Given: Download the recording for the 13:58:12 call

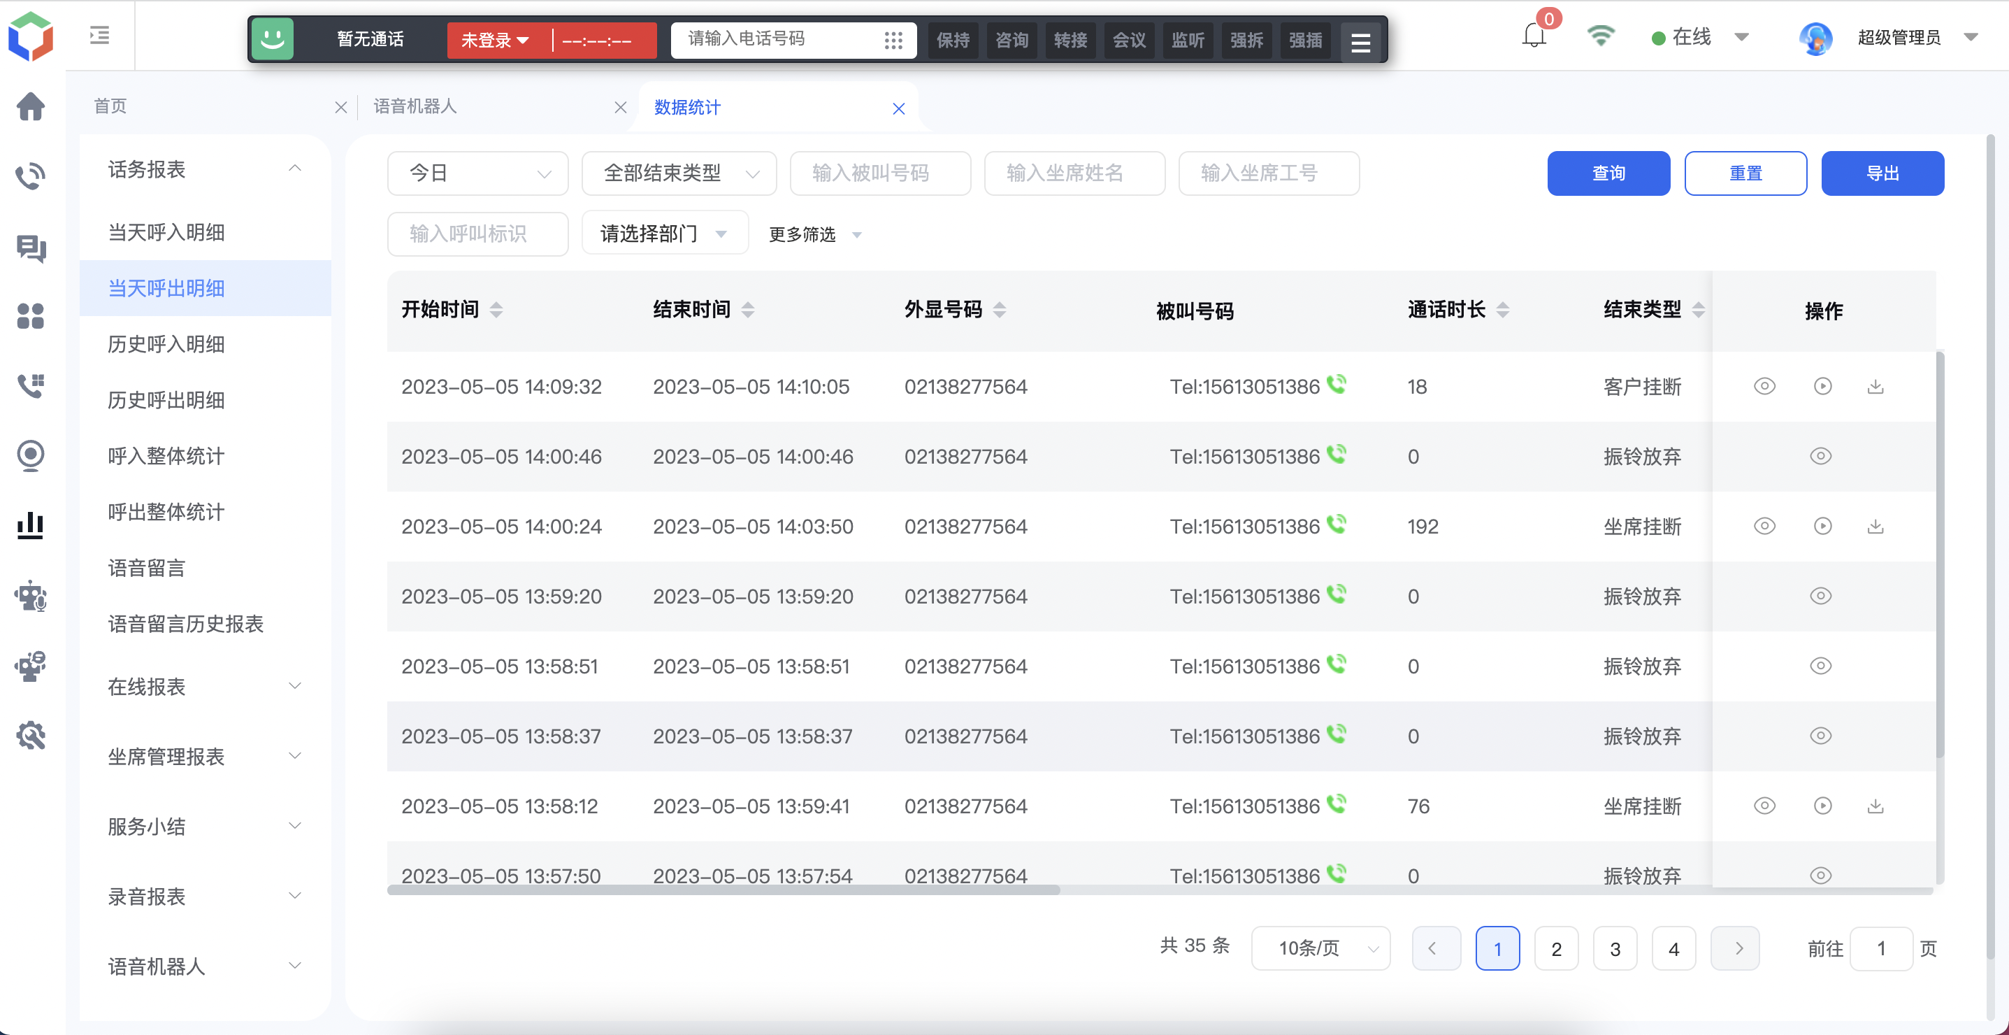Looking at the screenshot, I should tap(1875, 806).
